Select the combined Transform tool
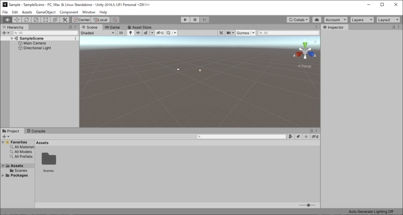The height and width of the screenshot is (215, 403). point(55,20)
